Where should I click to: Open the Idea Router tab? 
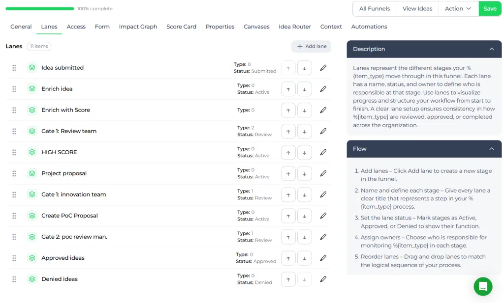[295, 27]
